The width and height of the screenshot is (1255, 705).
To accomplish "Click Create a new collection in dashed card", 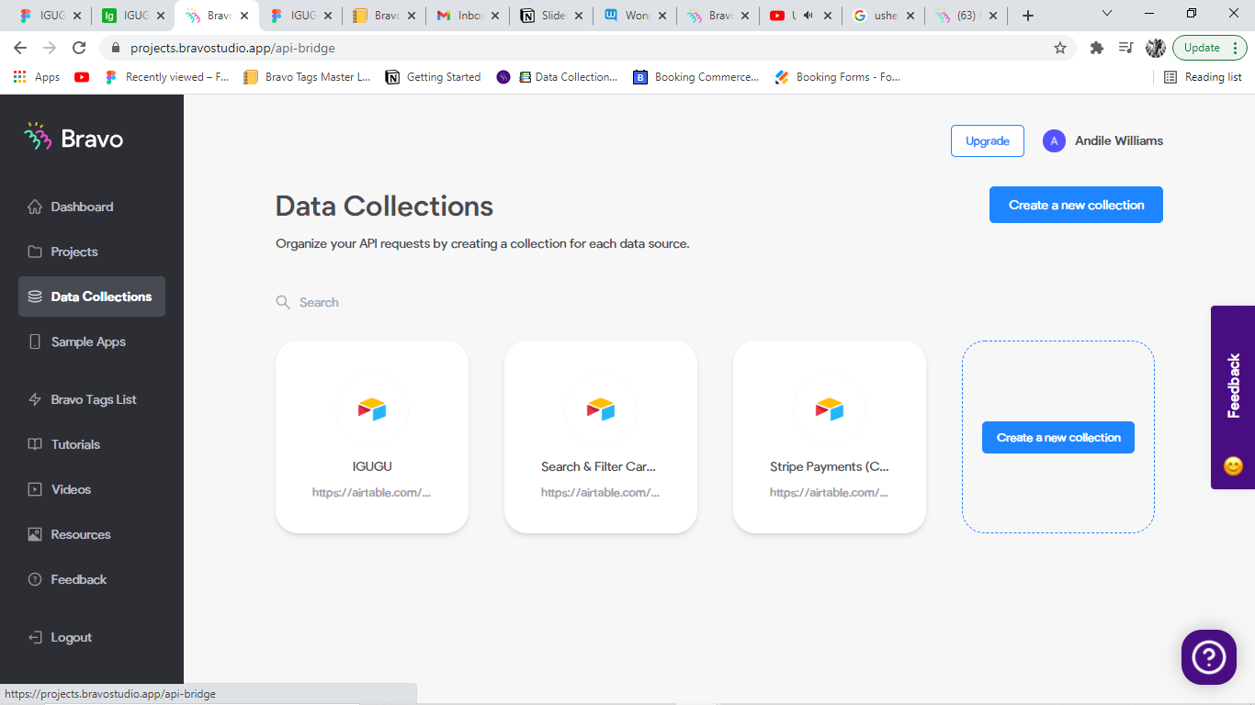I will 1058,437.
